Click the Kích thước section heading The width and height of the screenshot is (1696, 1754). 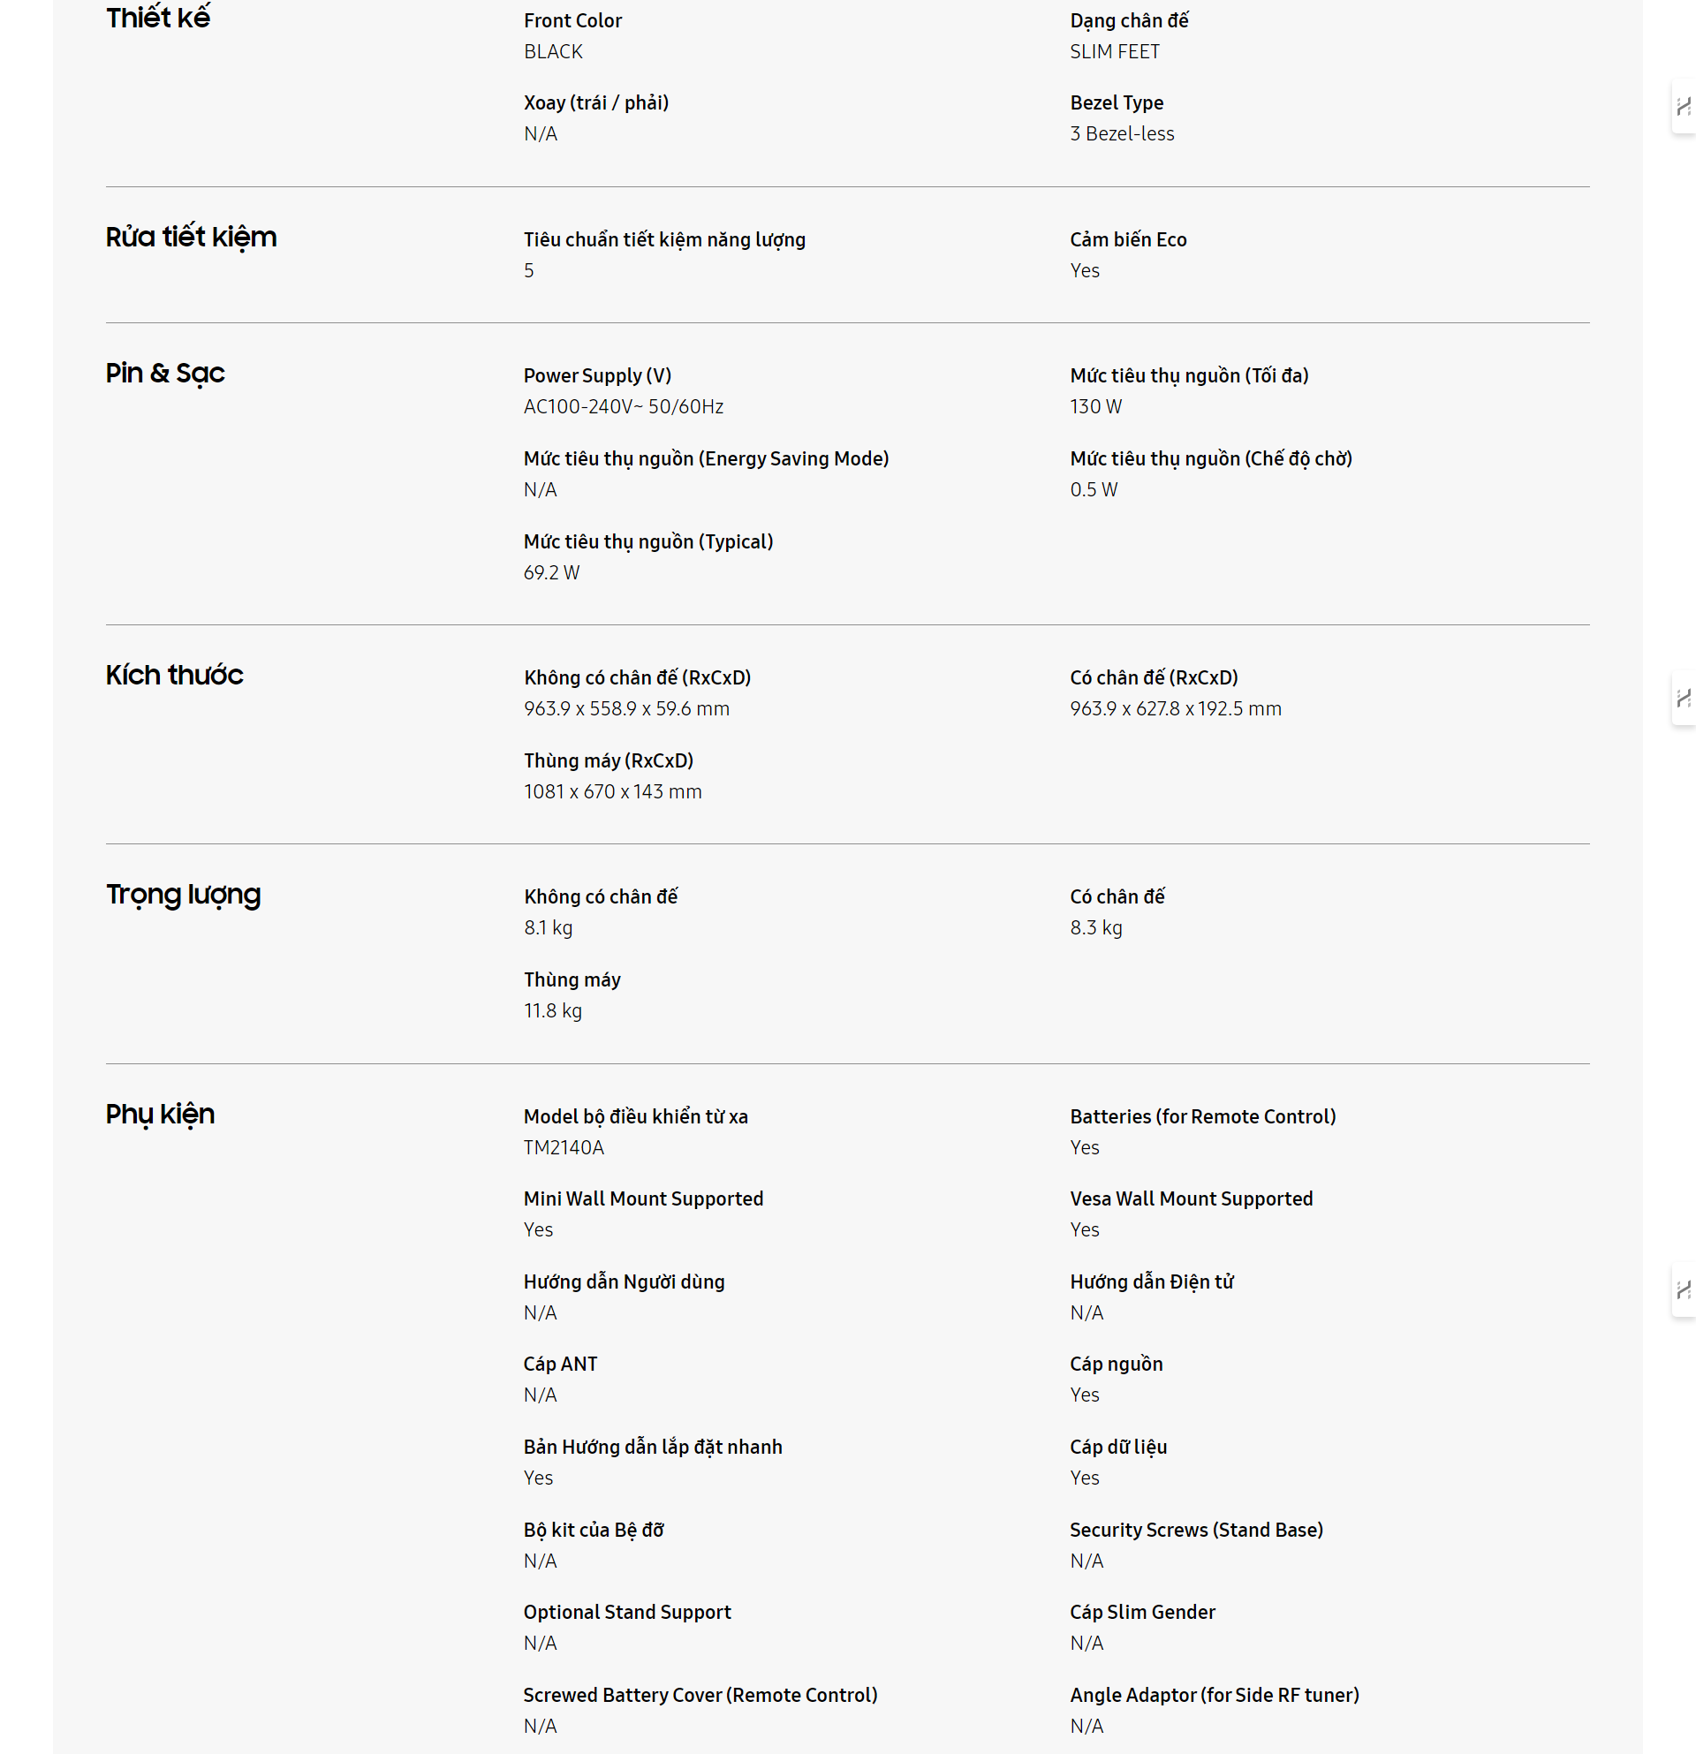pyautogui.click(x=174, y=675)
